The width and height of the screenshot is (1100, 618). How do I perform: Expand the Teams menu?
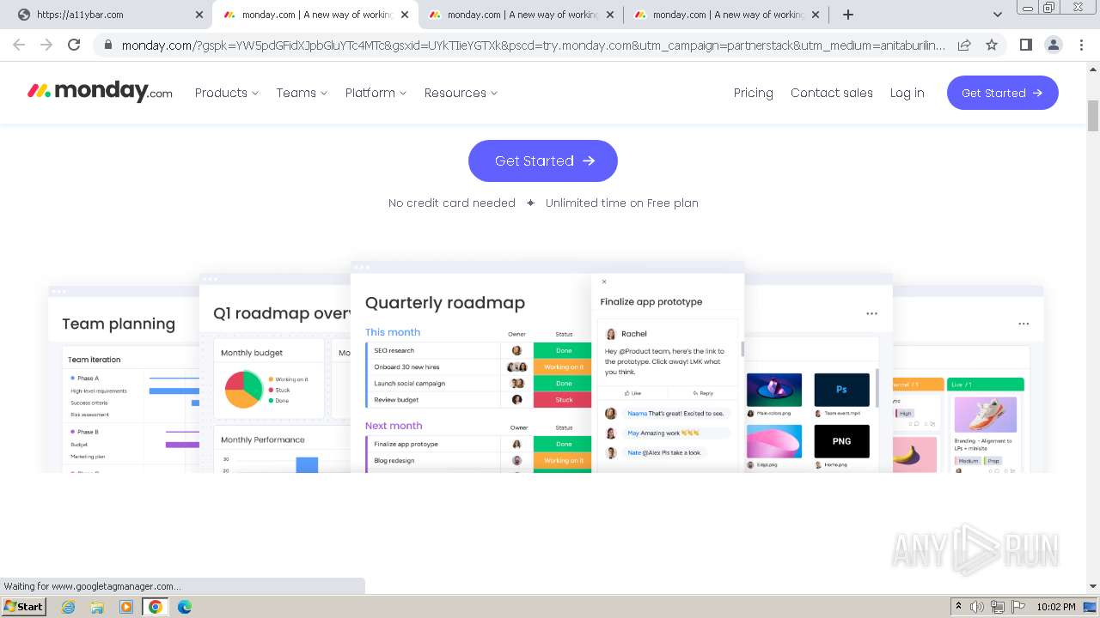(x=302, y=93)
